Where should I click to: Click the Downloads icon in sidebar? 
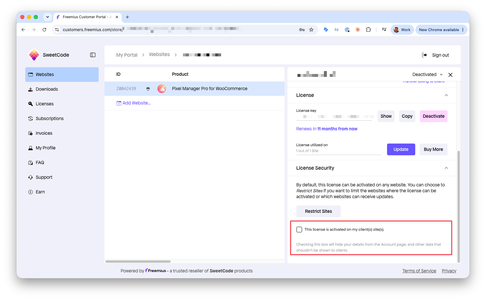pyautogui.click(x=31, y=89)
